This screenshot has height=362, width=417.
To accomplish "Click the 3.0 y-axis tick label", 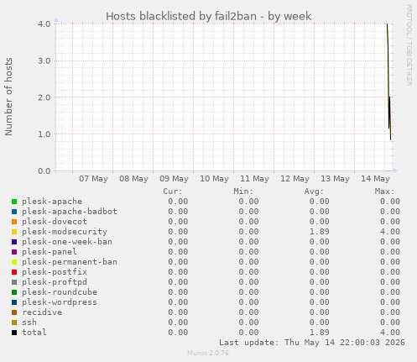I will [x=44, y=60].
